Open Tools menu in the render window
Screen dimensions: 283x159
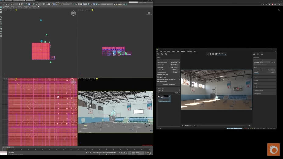pyautogui.click(x=178, y=51)
